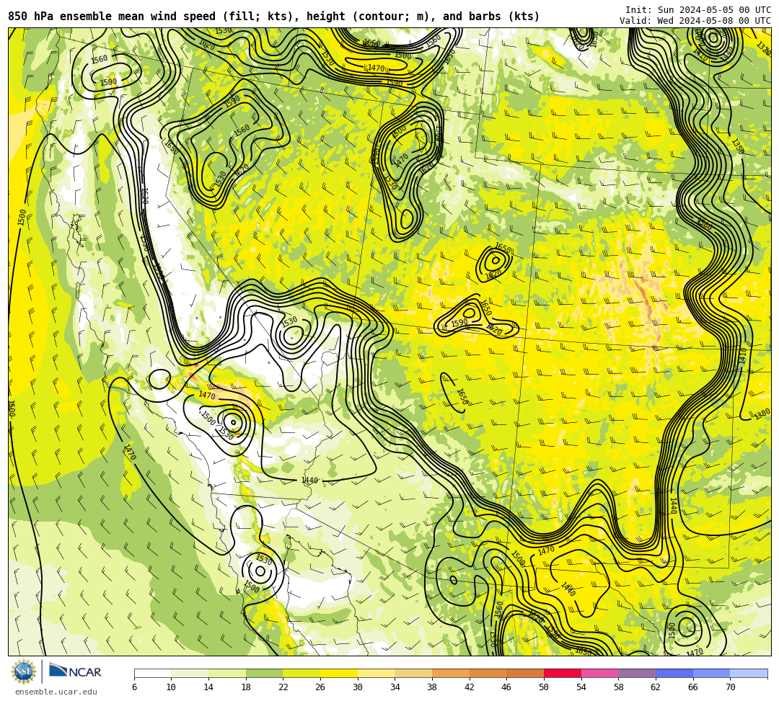Click the colorbar tick label 58
The width and height of the screenshot is (779, 701).
point(619,687)
